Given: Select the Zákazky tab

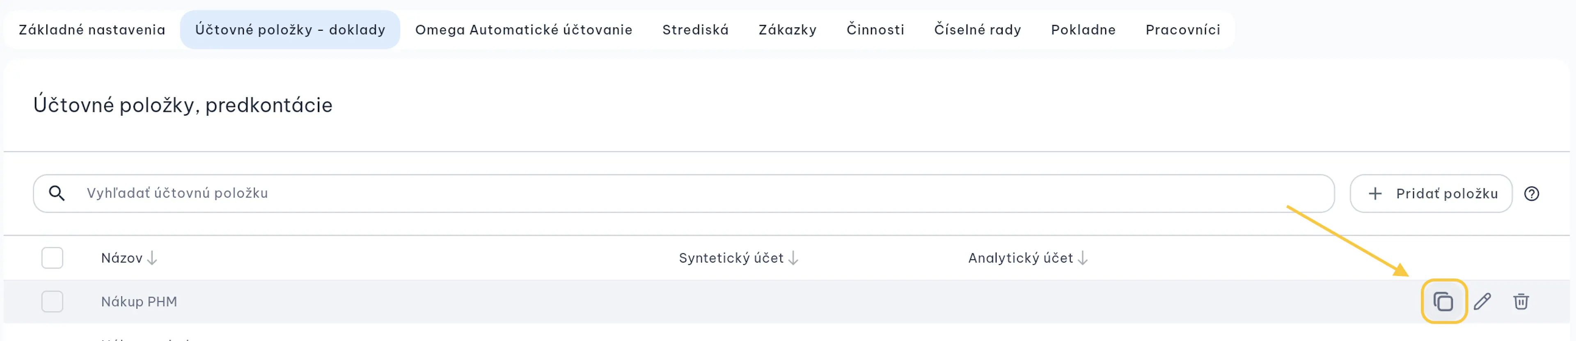Looking at the screenshot, I should tap(788, 29).
